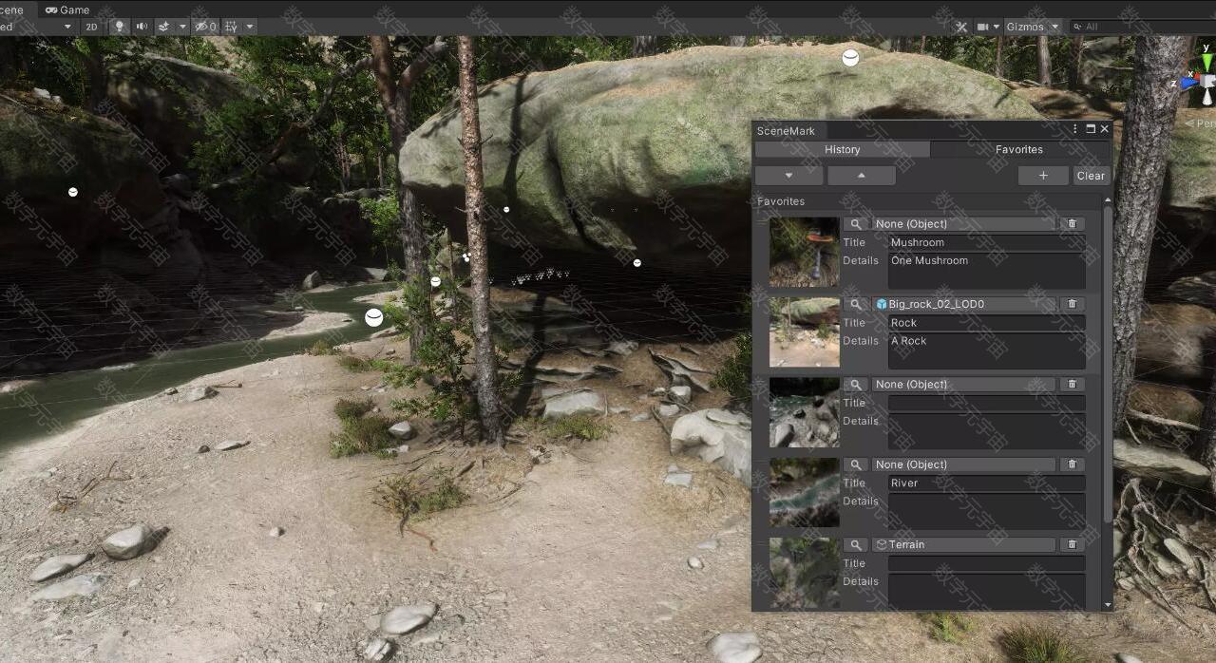Click SceneMark favorites list vertical scrollbar
The height and width of the screenshot is (663, 1216).
coord(1107,364)
